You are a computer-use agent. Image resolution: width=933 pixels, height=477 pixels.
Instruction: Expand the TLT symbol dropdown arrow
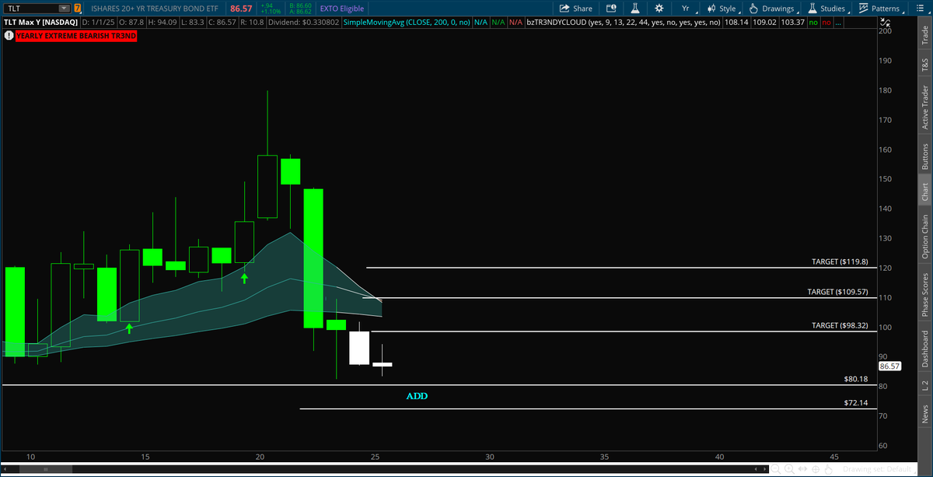[x=65, y=9]
